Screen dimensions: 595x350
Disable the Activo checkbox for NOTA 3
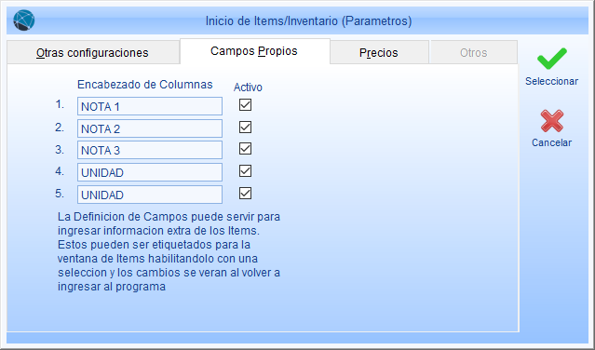245,149
